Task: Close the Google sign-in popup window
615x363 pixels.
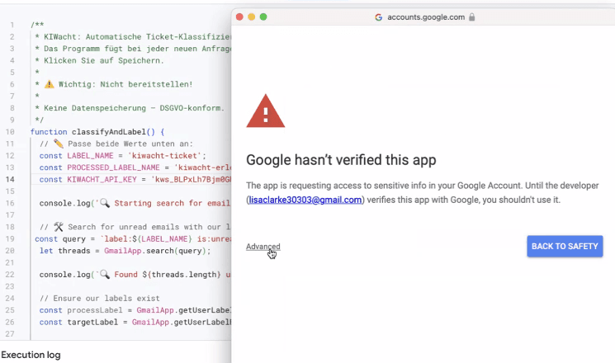Action: point(240,16)
